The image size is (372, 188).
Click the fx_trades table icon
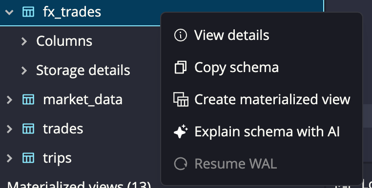pyautogui.click(x=28, y=12)
